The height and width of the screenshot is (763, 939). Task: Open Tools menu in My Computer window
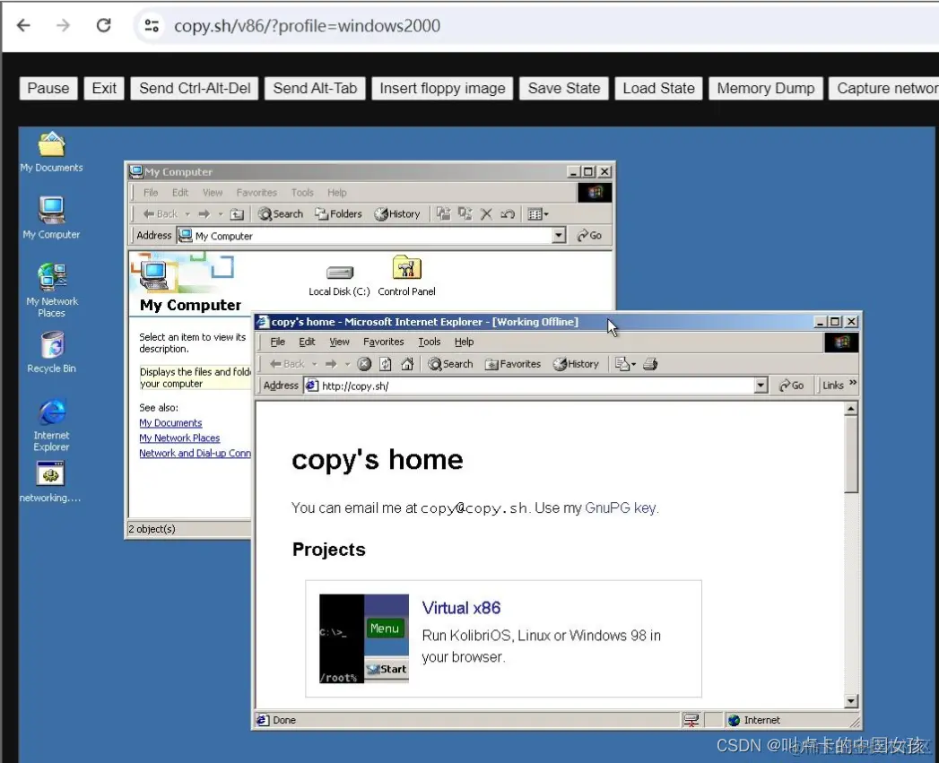pyautogui.click(x=302, y=193)
